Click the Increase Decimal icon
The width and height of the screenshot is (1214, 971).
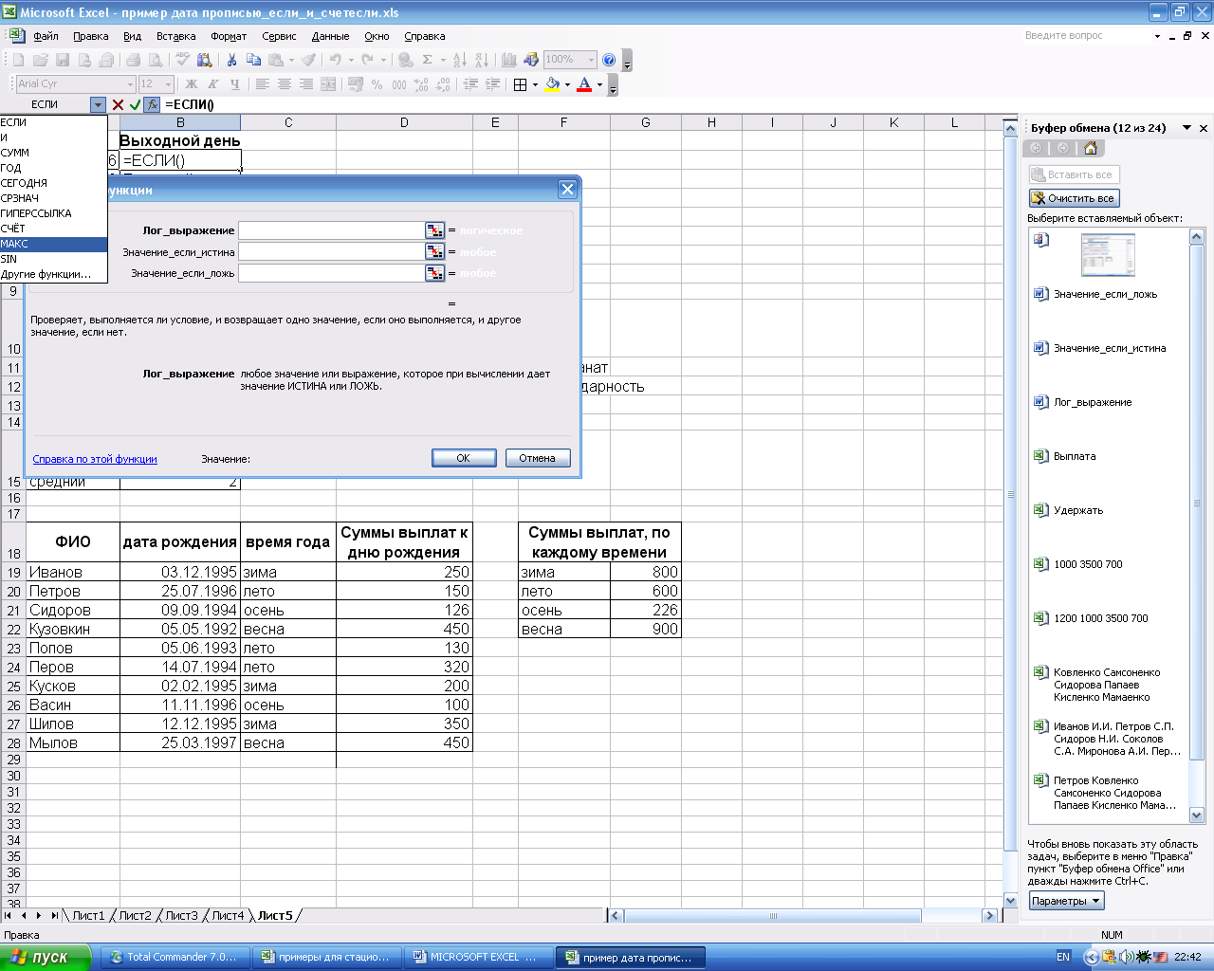(421, 84)
